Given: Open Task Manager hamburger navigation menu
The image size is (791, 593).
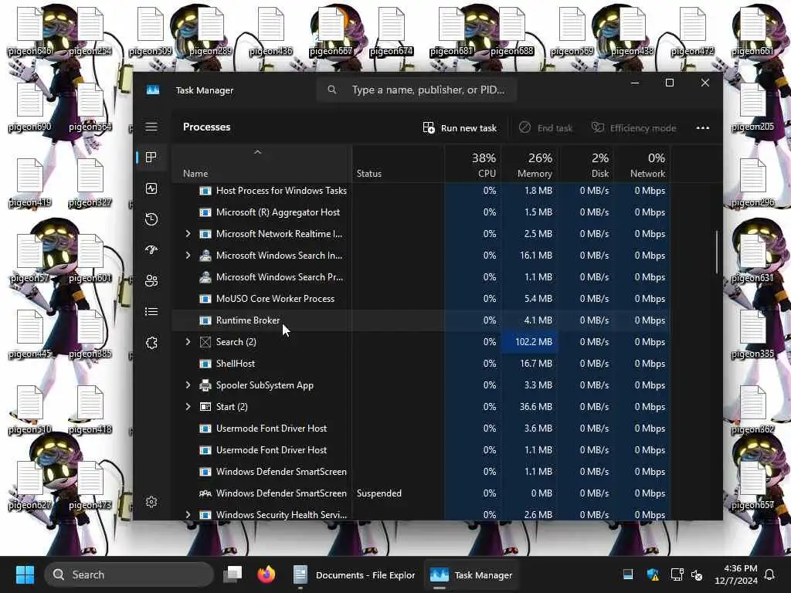Looking at the screenshot, I should 151,127.
